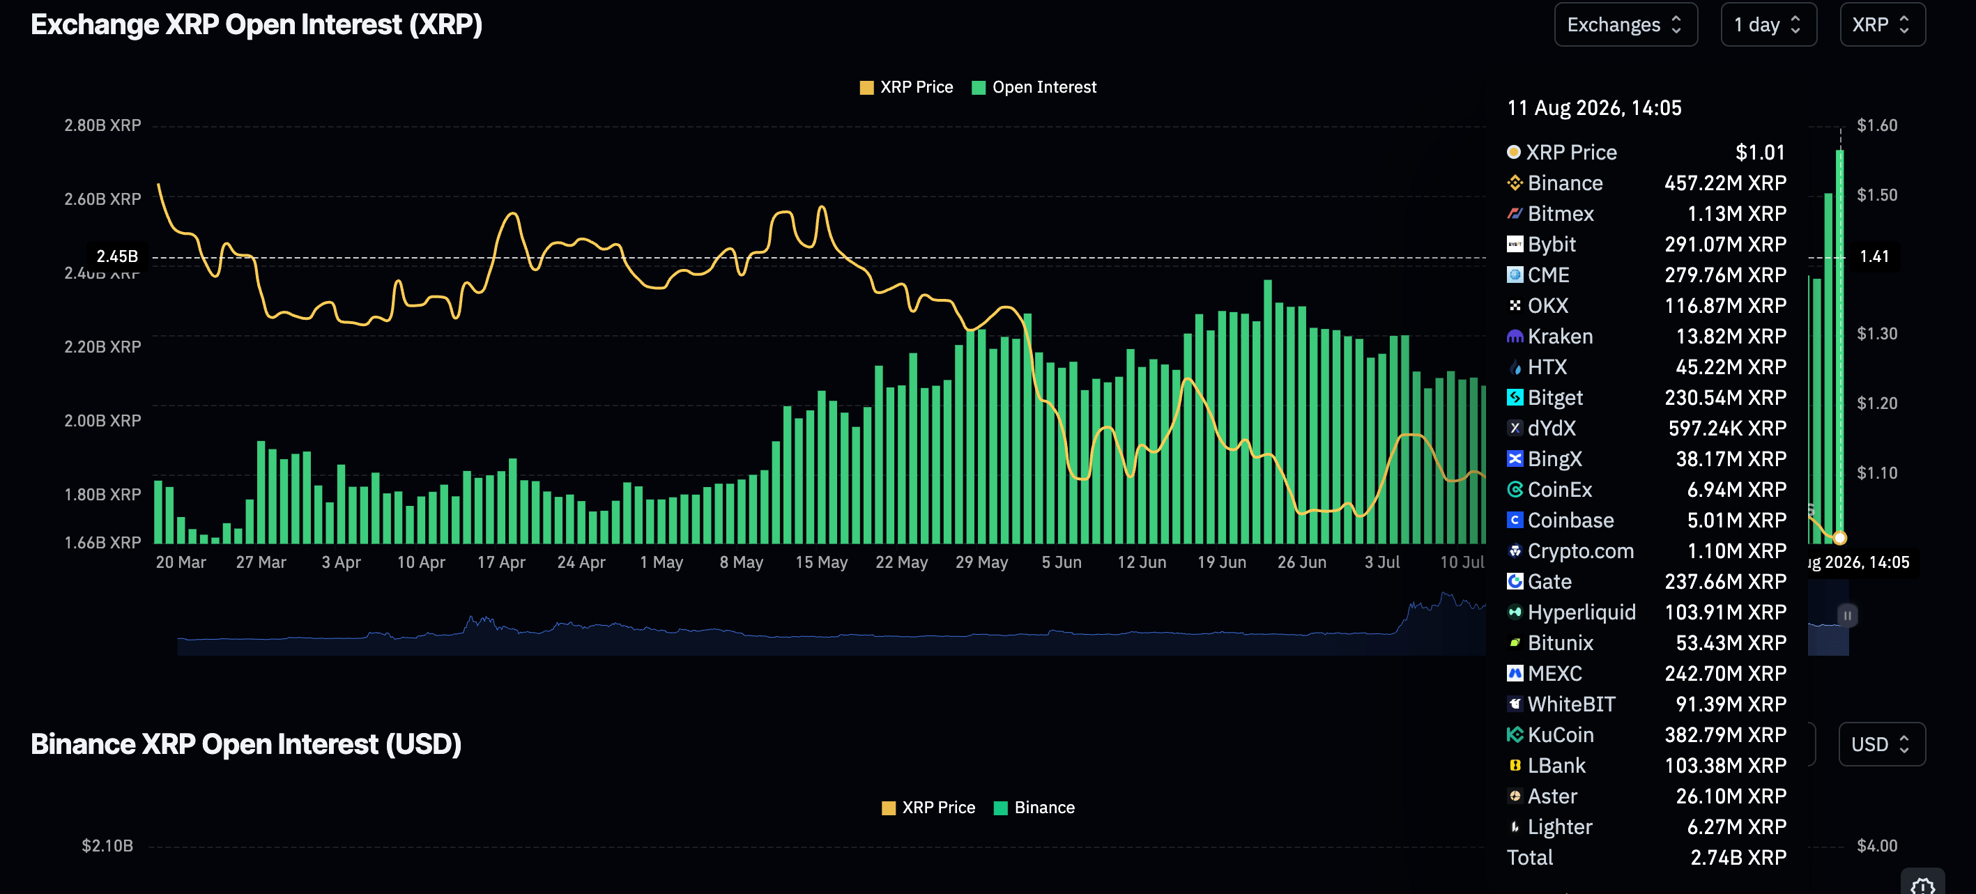Click the Bitmex logo in the tooltip
The width and height of the screenshot is (1976, 894).
click(1514, 213)
